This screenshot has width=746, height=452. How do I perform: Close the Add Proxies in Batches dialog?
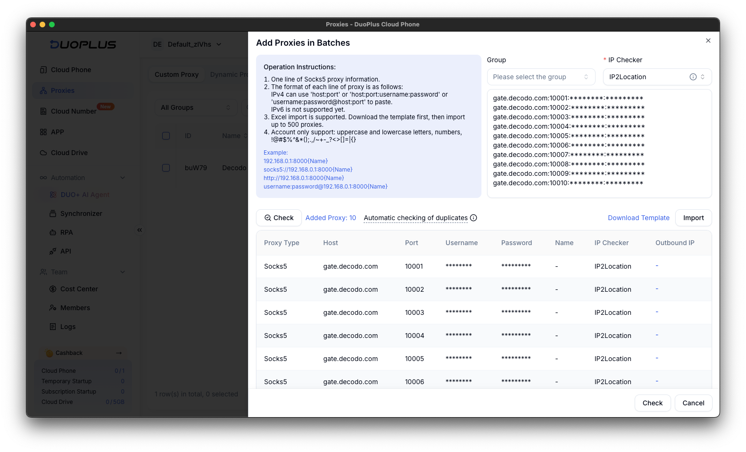tap(708, 41)
